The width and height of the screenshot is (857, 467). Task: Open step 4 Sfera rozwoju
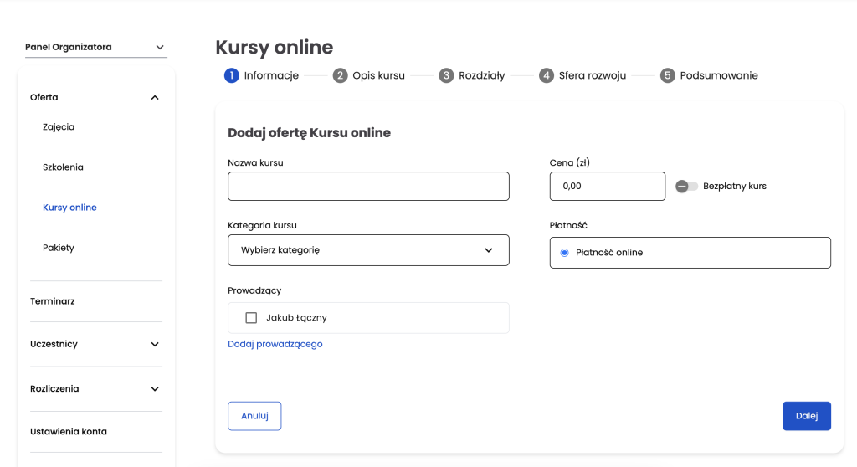(582, 75)
